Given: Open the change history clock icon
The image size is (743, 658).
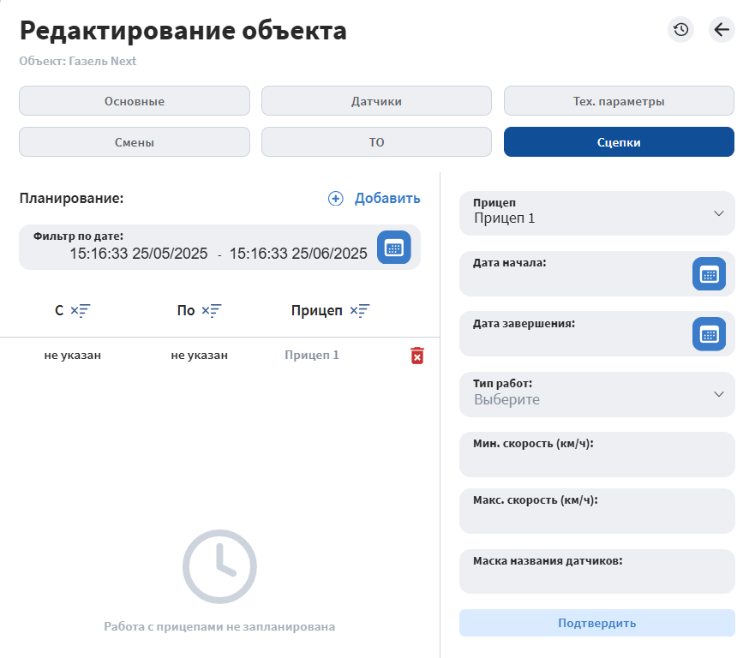Looking at the screenshot, I should [680, 30].
